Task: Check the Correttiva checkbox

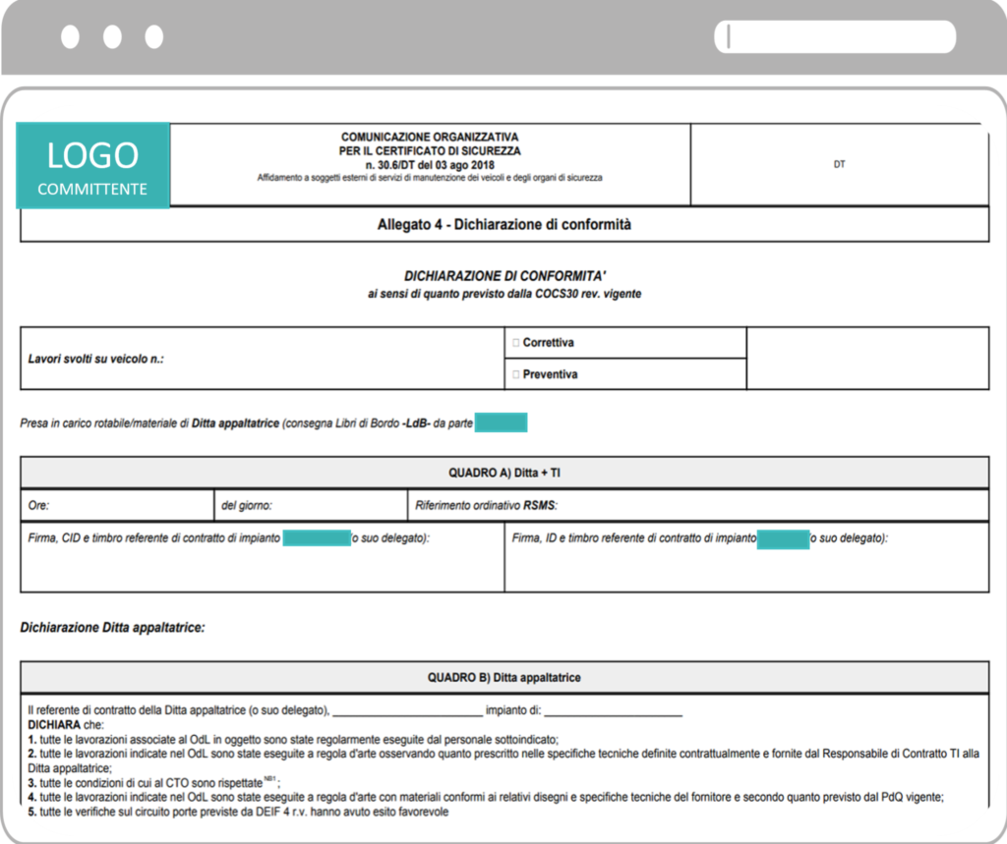Action: (x=515, y=343)
